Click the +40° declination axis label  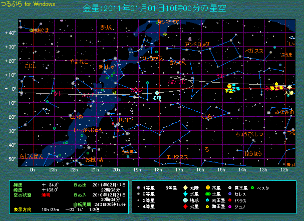tap(10, 33)
